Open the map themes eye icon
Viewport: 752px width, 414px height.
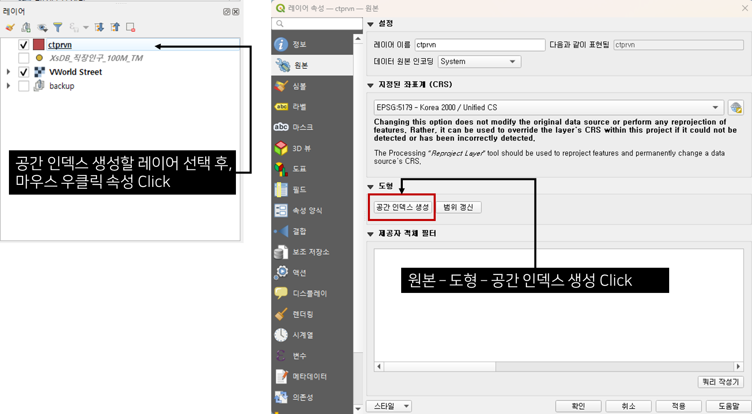click(42, 27)
